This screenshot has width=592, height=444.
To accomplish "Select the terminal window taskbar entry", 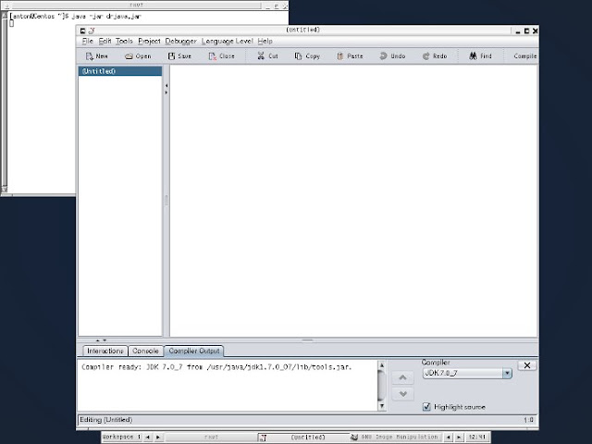I will click(211, 437).
